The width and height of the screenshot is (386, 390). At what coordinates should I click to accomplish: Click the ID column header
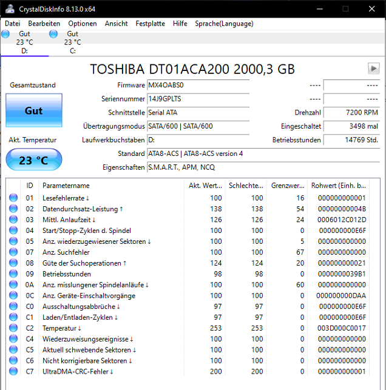click(30, 186)
